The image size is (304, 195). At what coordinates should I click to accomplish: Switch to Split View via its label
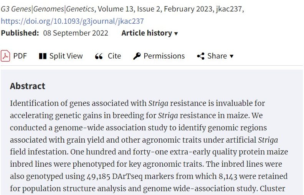point(66,56)
